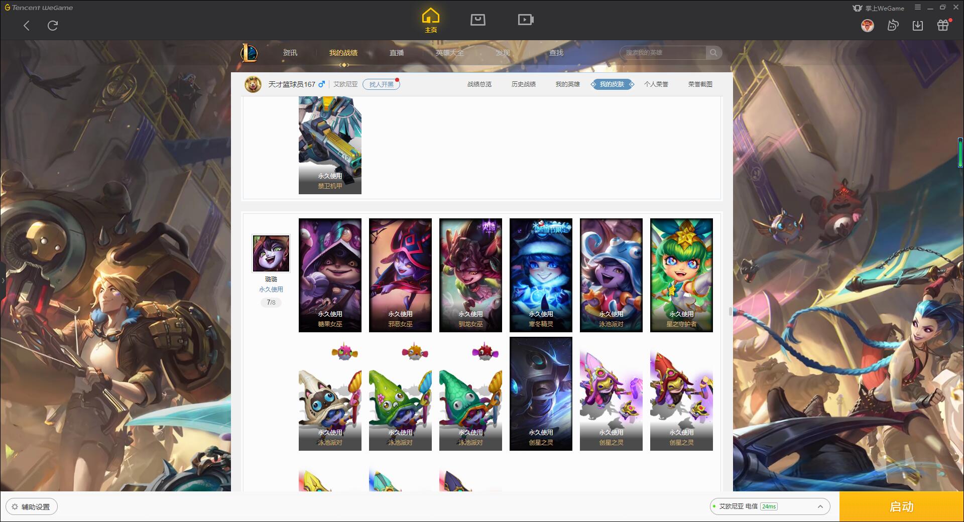Open the dark 创星之灵 splash skin card
The height and width of the screenshot is (522, 964).
pyautogui.click(x=541, y=394)
